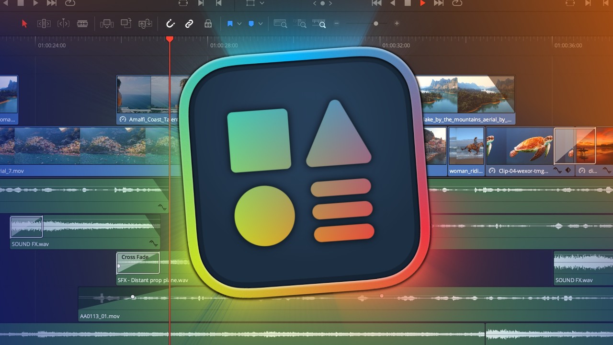Select the Blade Edit Mode tool
Screen dimensions: 613x345
coord(82,23)
